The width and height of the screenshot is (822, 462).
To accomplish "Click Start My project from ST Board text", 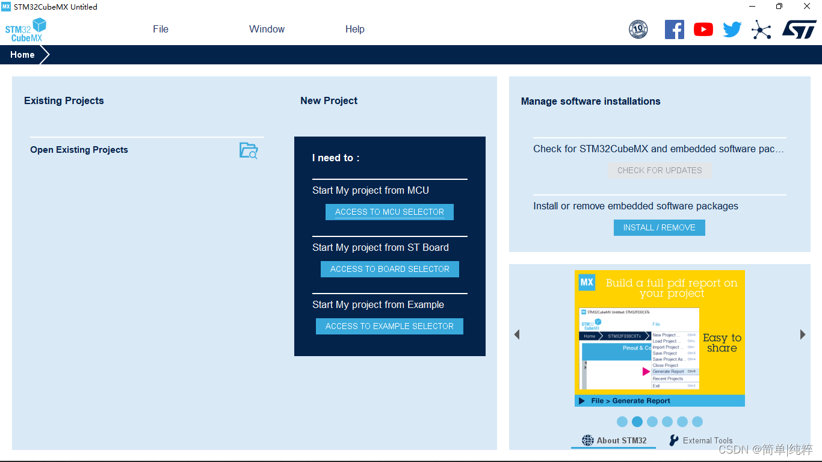I will (x=380, y=247).
